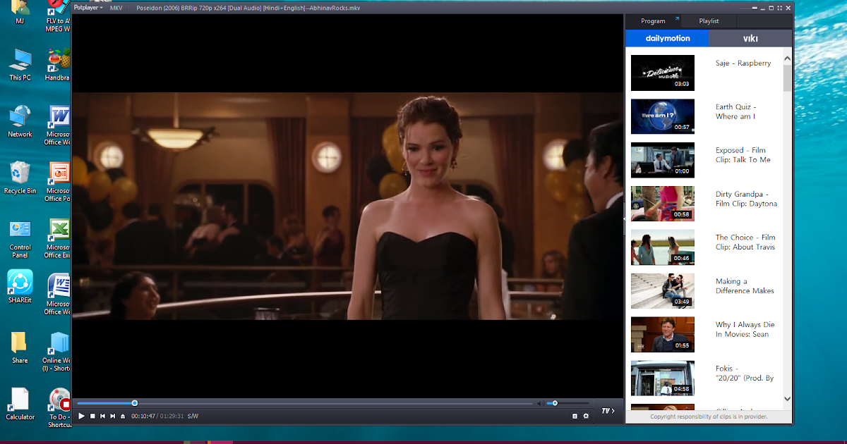Click the Fokis "20/20" (Prod. By title
The width and height of the screenshot is (847, 444).
point(745,374)
